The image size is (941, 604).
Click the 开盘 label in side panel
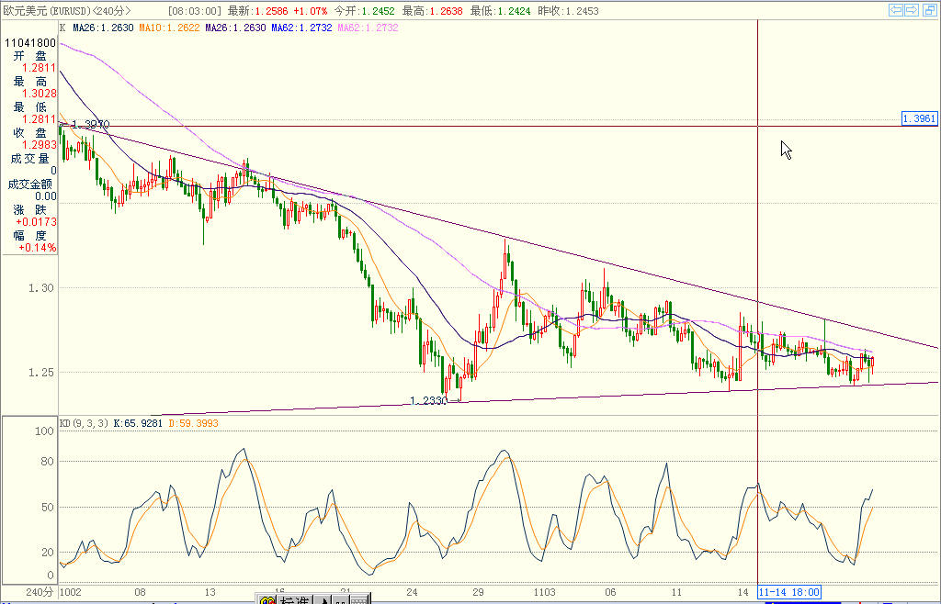click(30, 56)
